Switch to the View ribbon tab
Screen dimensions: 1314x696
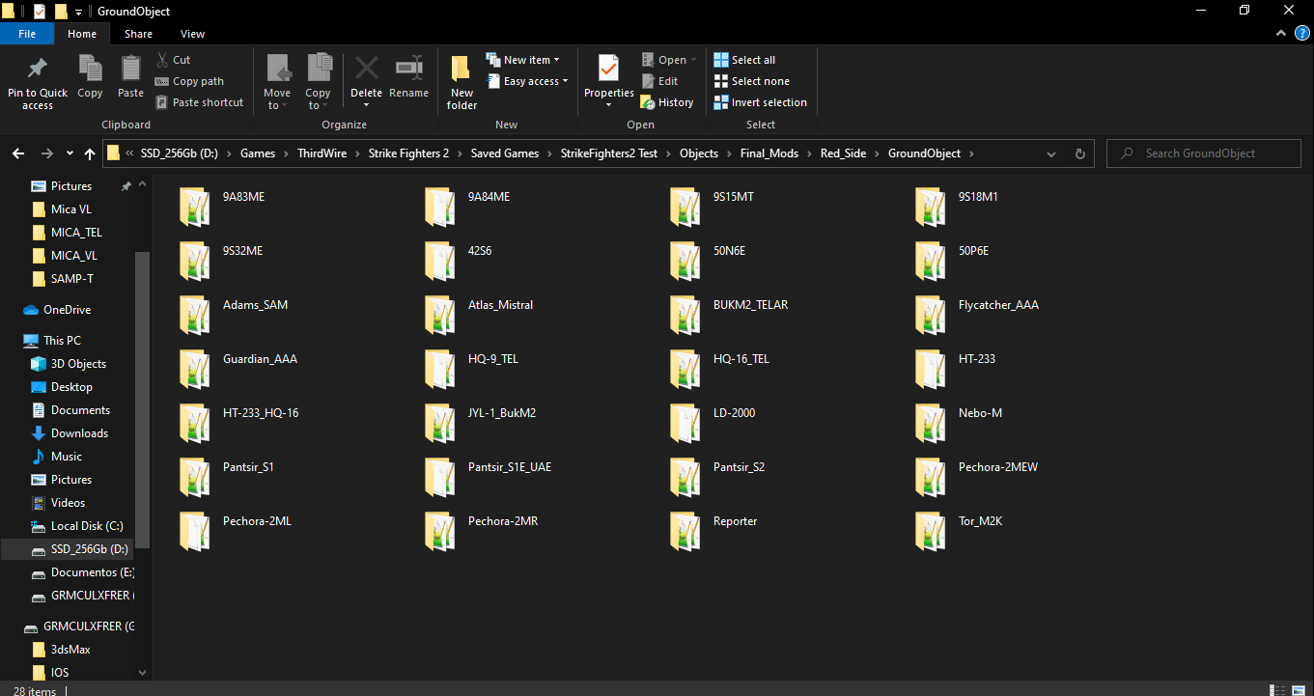(193, 34)
